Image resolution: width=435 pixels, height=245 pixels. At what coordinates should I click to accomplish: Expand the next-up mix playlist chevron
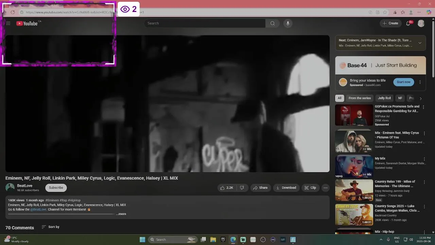(x=420, y=43)
